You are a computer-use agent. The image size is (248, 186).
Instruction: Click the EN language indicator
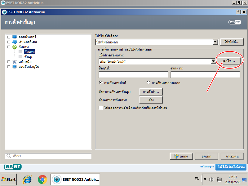click(197, 179)
